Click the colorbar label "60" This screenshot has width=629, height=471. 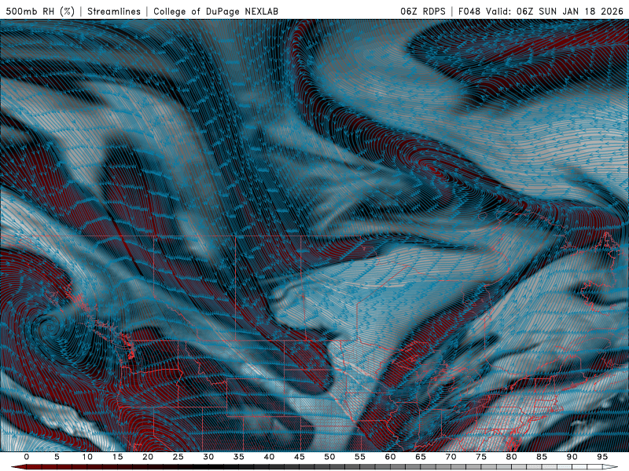click(390, 457)
